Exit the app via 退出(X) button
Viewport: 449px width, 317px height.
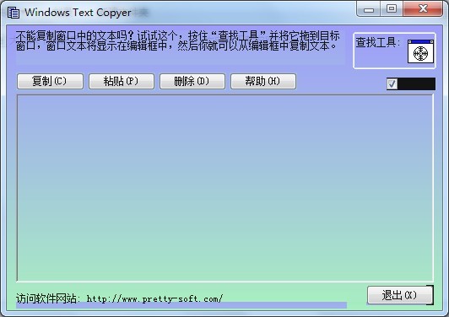pyautogui.click(x=400, y=295)
